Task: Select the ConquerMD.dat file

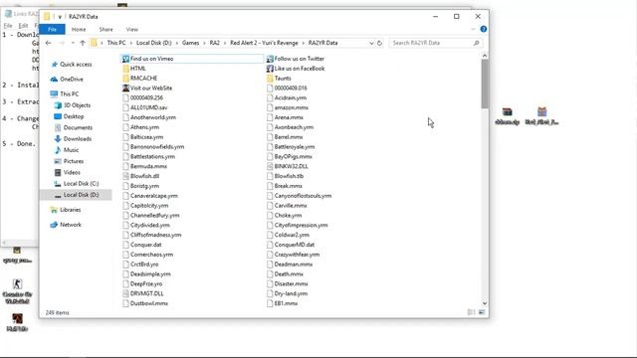Action: tap(291, 245)
